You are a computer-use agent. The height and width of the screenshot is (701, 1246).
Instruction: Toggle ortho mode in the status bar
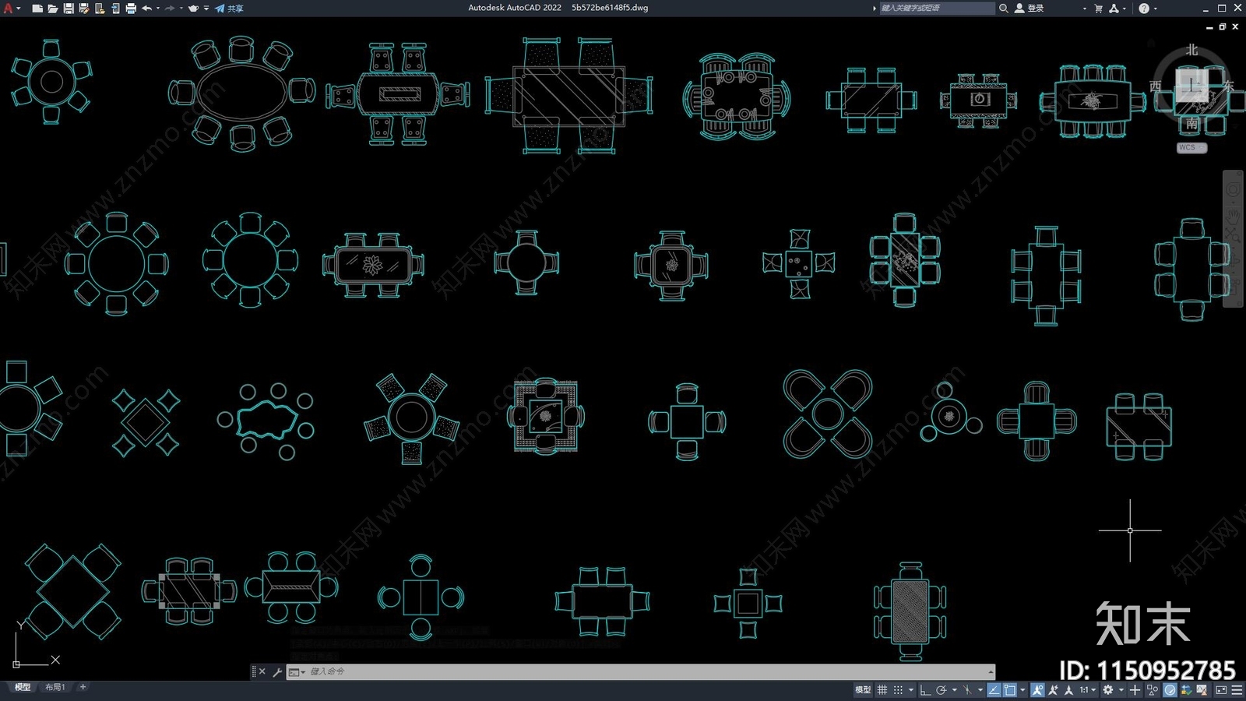tap(924, 690)
